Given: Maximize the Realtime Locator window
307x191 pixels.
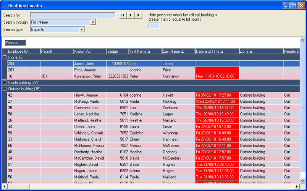Looking at the screenshot, I should click(294, 5).
